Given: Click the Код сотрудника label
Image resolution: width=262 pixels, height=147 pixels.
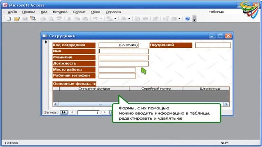Looking at the screenshot, I should (x=74, y=45).
